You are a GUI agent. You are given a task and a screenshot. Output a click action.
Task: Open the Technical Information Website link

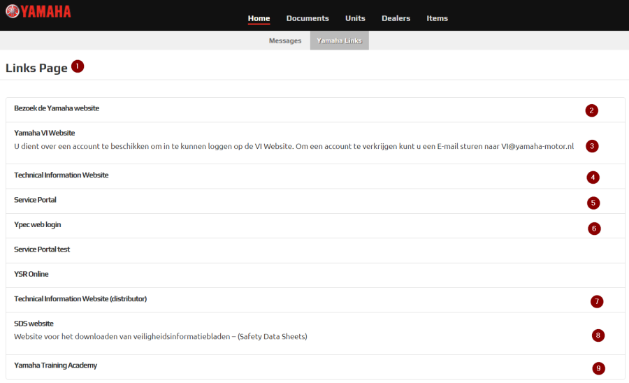(x=62, y=175)
